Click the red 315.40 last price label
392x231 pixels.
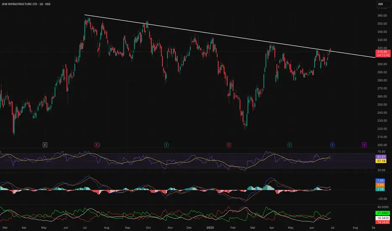coord(383,52)
